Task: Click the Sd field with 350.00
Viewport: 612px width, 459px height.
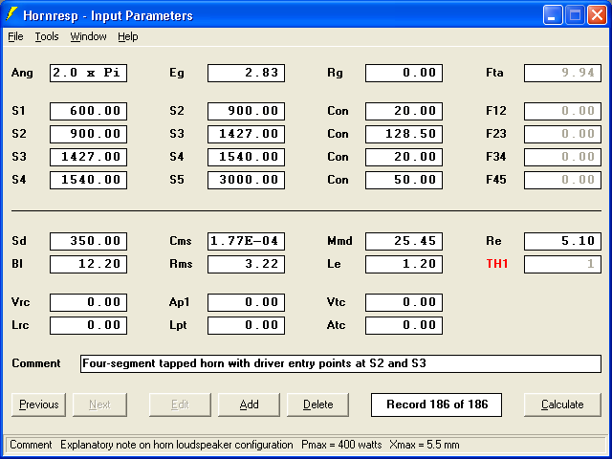Action: tap(88, 241)
